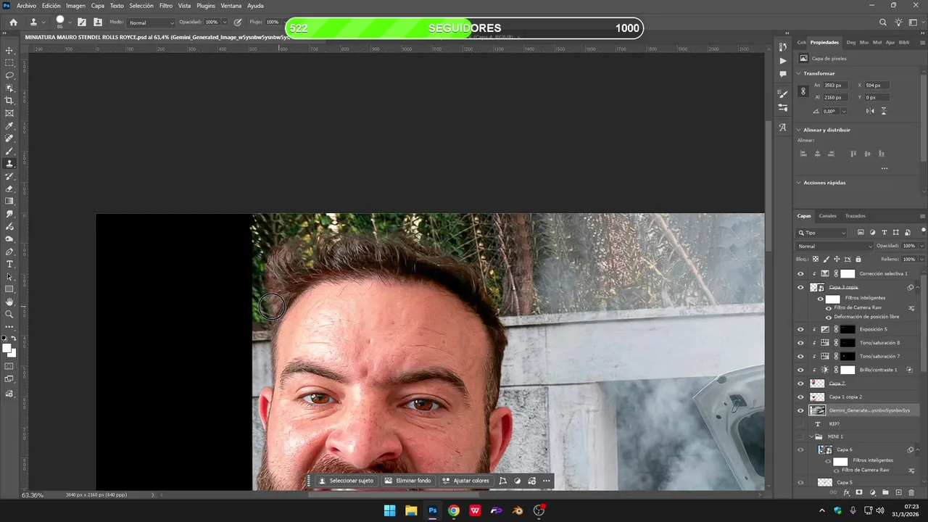Select the Brush tool in toolbar

[x=9, y=151]
